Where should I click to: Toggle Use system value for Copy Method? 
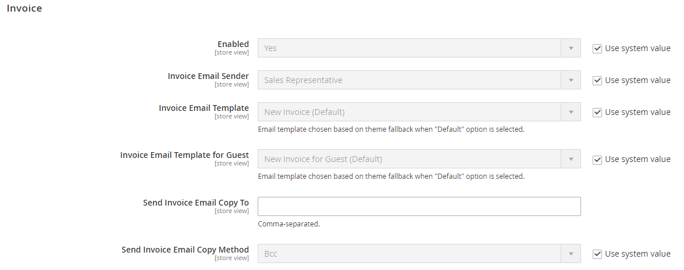tap(597, 254)
